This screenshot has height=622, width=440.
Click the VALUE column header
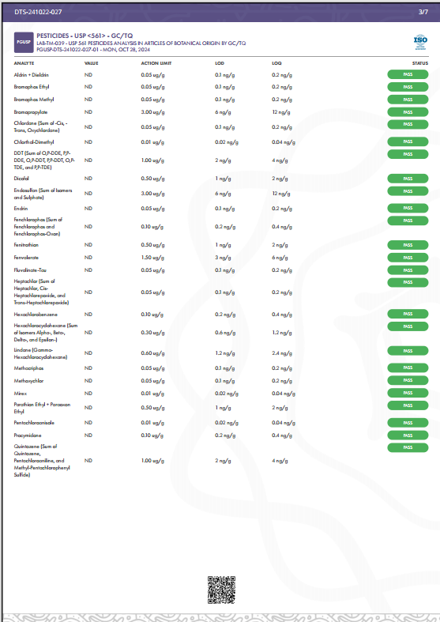click(91, 63)
